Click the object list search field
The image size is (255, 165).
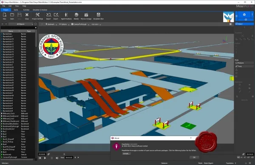pyautogui.click(x=18, y=28)
